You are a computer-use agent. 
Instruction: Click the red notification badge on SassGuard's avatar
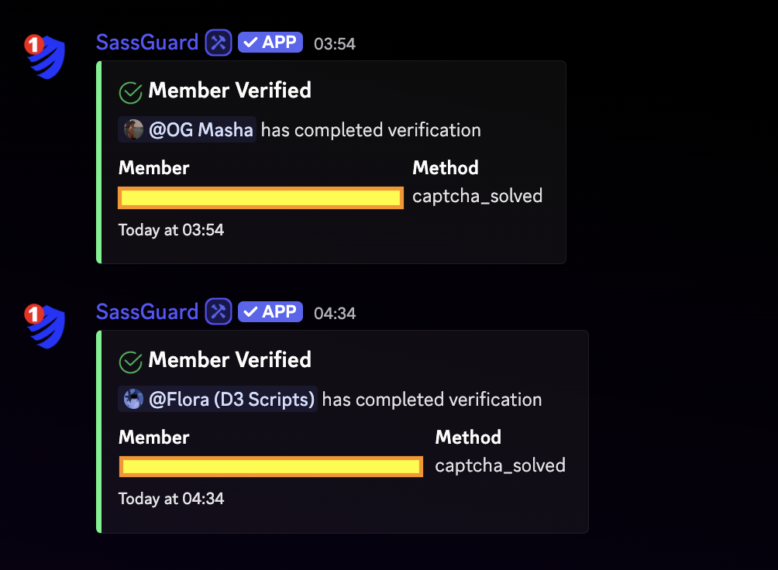pyautogui.click(x=33, y=43)
